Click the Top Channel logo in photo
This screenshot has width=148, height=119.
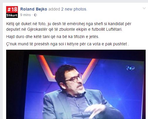[130, 68]
